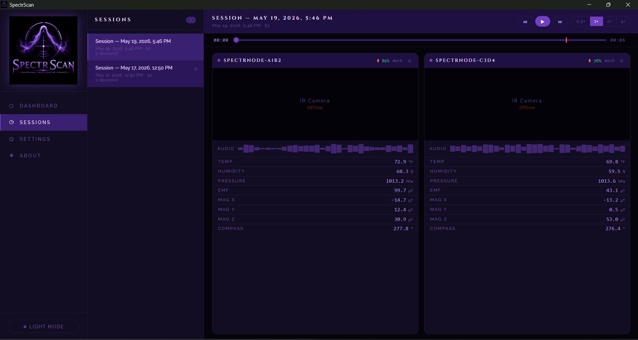Close the SPECTRNODE-A1B2 device panel
Image resolution: width=638 pixels, height=340 pixels.
pyautogui.click(x=409, y=61)
